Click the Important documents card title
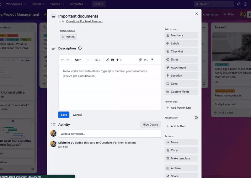 (x=78, y=16)
